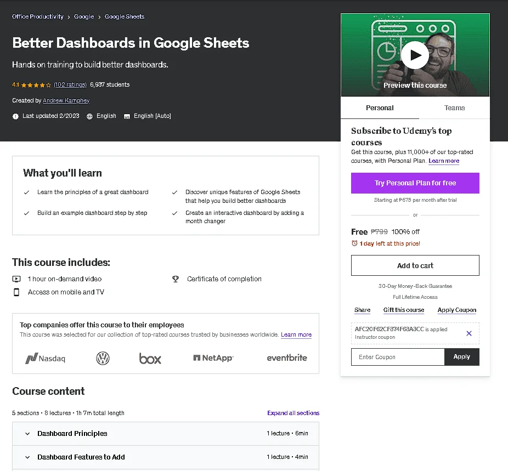The image size is (508, 471).
Task: Click the checkmark beside 'Build an example dashboard'
Action: (x=26, y=213)
